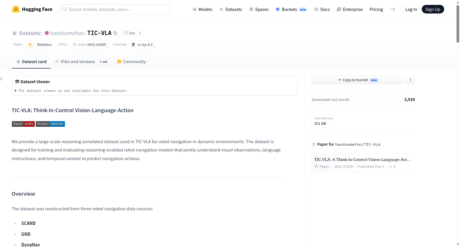Click the 3,539 downloads count
460x247 pixels.
409,100
